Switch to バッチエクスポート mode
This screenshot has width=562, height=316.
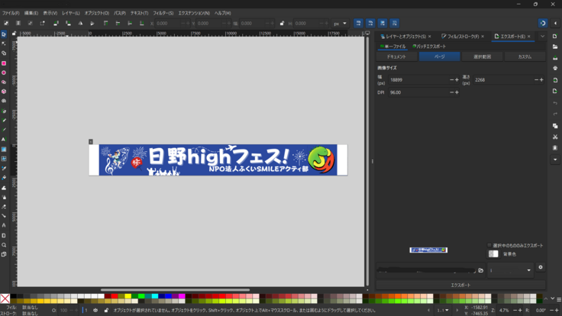[x=429, y=47]
